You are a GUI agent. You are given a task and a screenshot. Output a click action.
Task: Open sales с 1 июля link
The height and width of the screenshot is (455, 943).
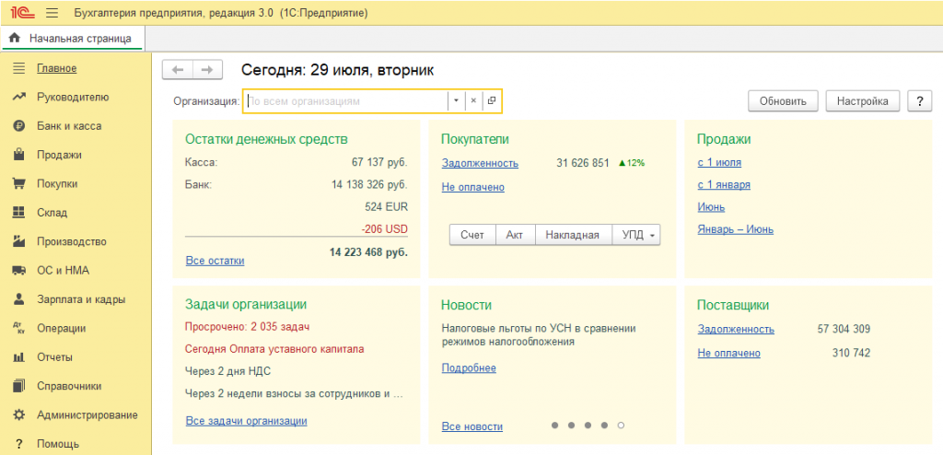[x=719, y=162]
